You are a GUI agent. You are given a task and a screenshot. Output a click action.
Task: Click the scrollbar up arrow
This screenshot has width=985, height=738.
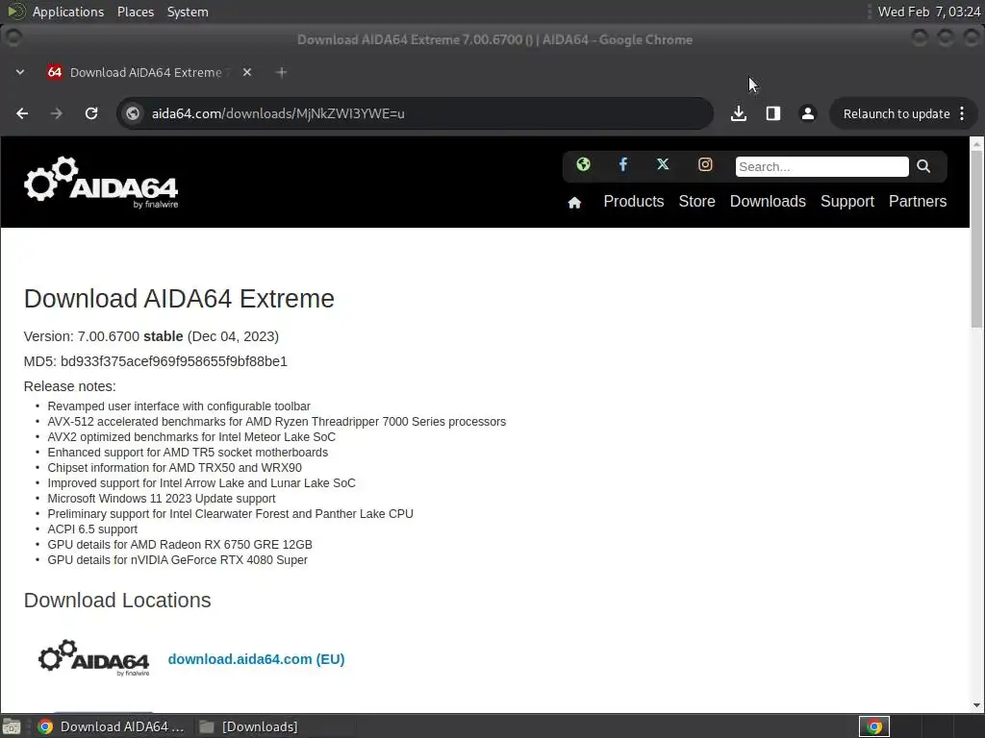pos(976,144)
